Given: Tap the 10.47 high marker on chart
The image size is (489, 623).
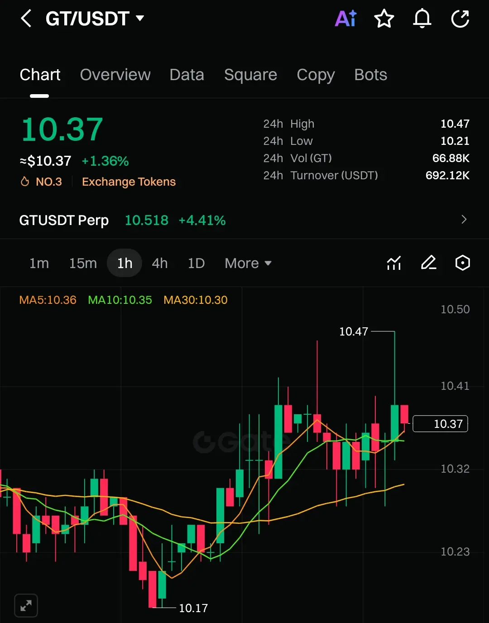Looking at the screenshot, I should coord(354,331).
